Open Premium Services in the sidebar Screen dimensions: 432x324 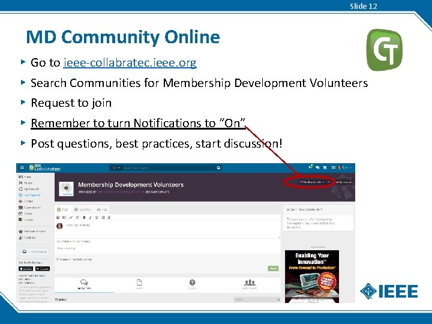point(32,232)
